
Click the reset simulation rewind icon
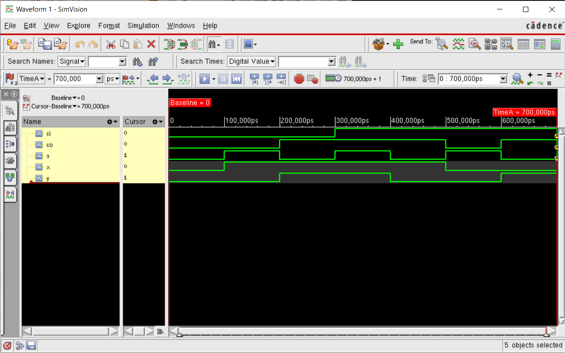tap(236, 79)
